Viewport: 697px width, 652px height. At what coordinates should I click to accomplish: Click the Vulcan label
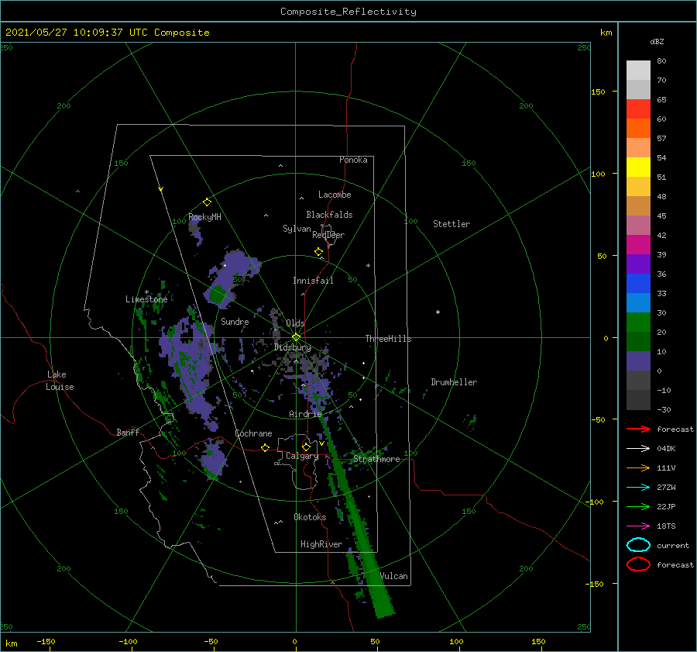[x=394, y=576]
